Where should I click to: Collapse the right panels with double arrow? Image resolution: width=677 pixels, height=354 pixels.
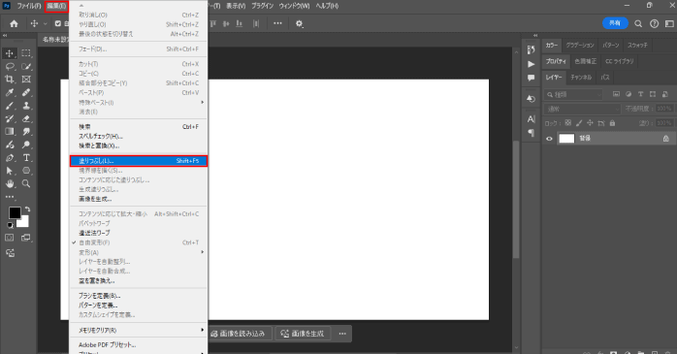(x=535, y=36)
